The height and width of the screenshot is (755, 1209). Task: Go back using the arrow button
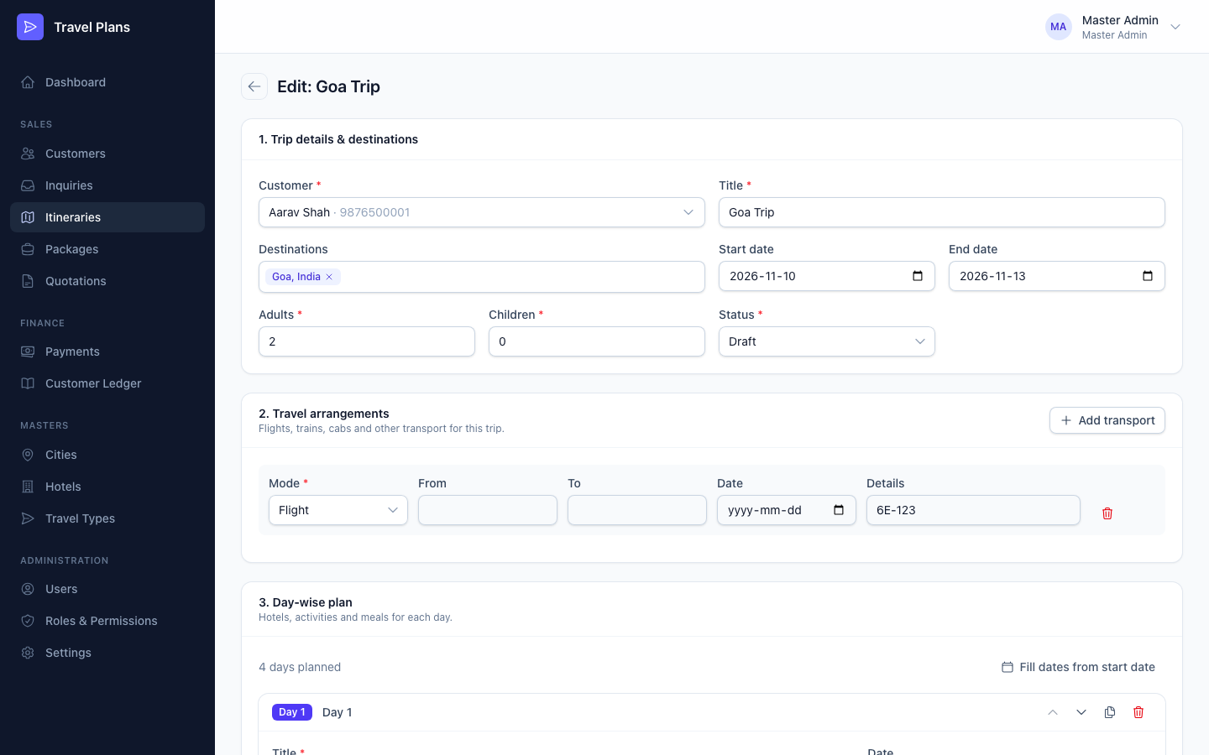(x=254, y=86)
